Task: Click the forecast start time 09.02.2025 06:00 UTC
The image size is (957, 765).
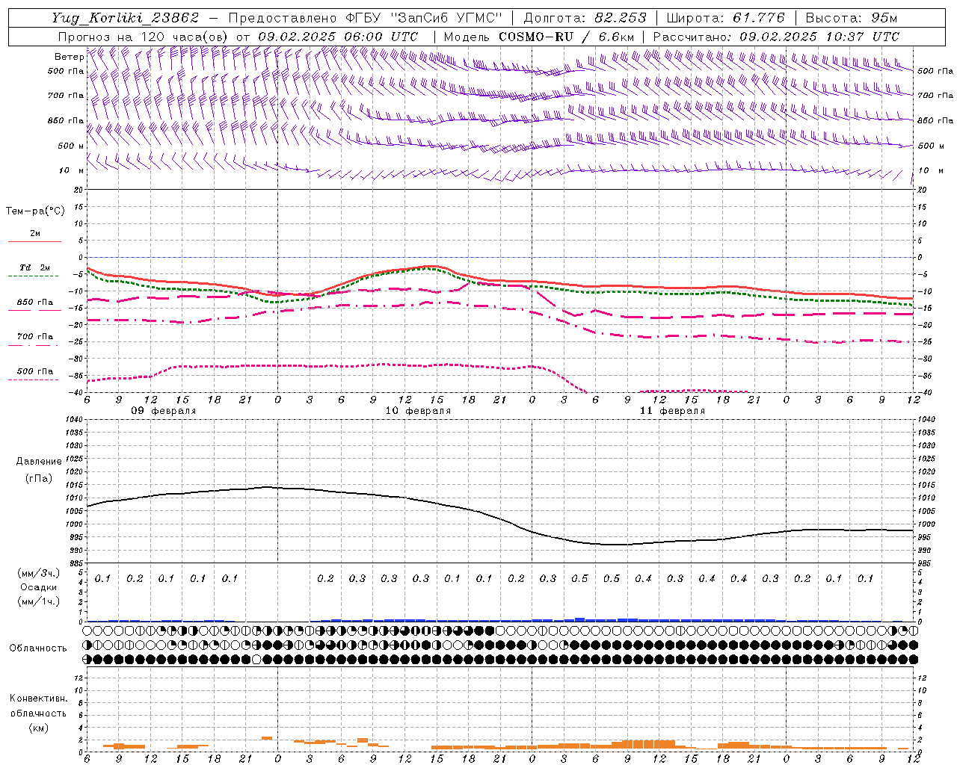Action: [338, 37]
